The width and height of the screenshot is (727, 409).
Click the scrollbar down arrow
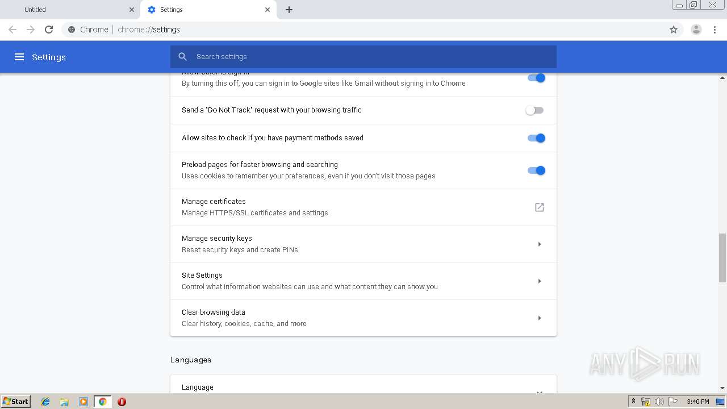click(722, 388)
